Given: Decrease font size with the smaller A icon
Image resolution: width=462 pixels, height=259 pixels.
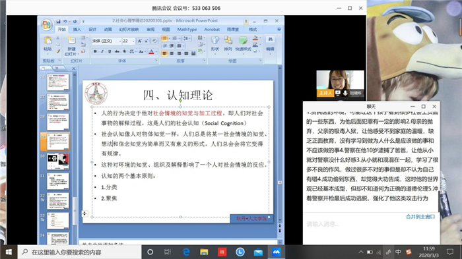Looking at the screenshot, I should pyautogui.click(x=146, y=41).
